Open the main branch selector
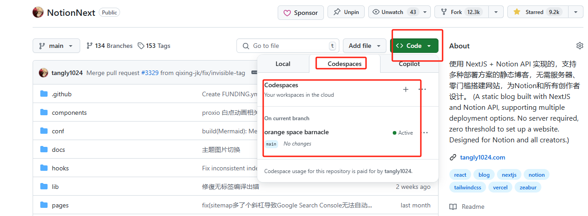This screenshot has height=216, width=588. click(x=56, y=46)
